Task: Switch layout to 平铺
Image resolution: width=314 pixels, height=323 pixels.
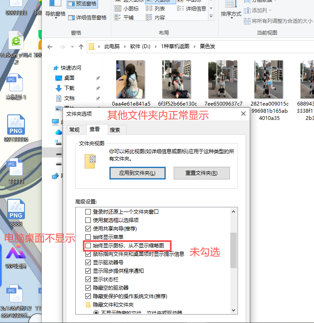Action: [124, 17]
